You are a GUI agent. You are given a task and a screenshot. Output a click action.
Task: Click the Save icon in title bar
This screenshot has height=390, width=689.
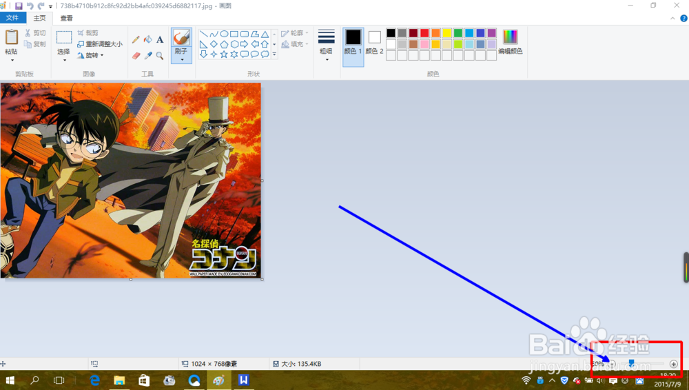point(19,6)
